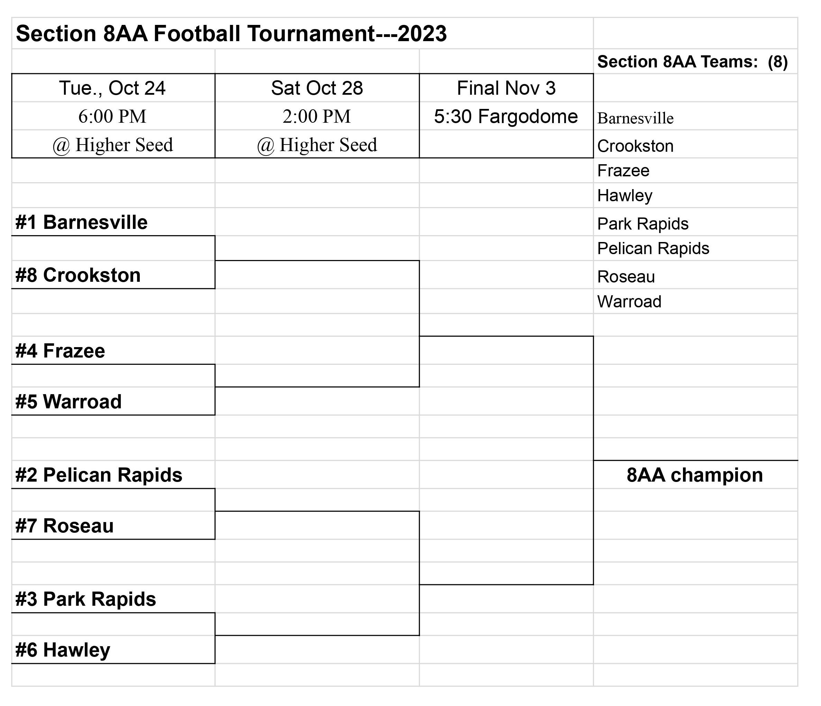Select the Section 8AA Football Tournament title cell
This screenshot has height=706, width=821.
click(x=302, y=33)
